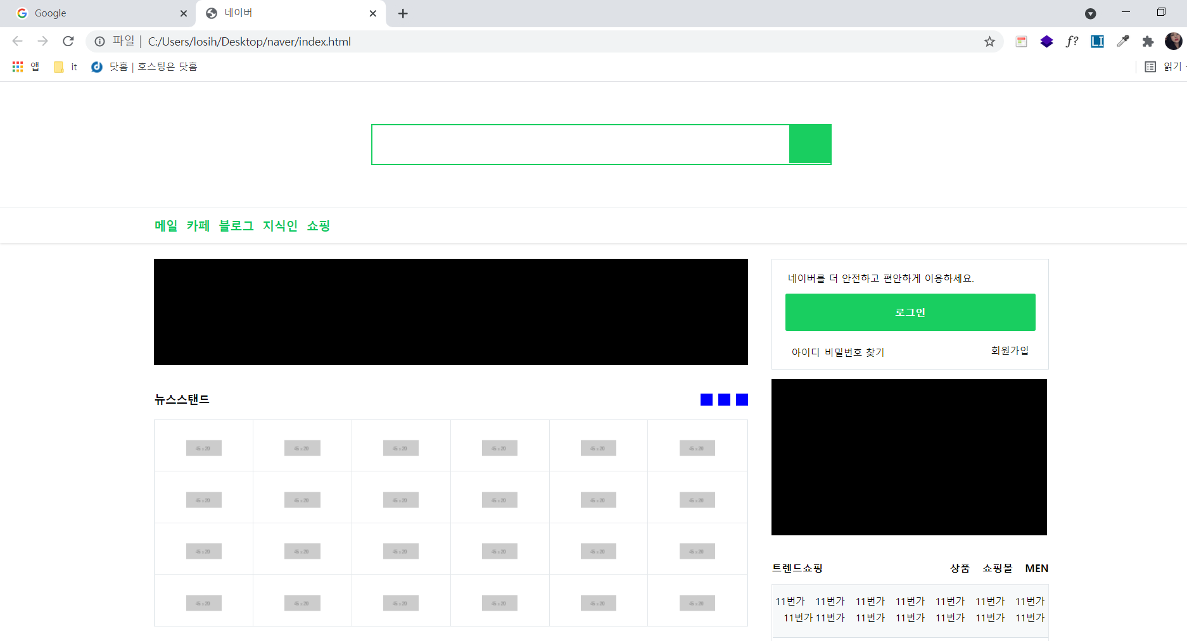Click the last 11번가 link in top row

click(x=1030, y=601)
